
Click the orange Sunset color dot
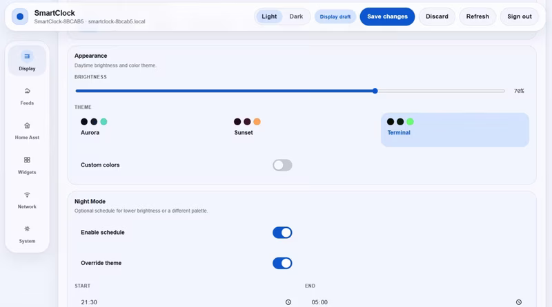tap(257, 122)
